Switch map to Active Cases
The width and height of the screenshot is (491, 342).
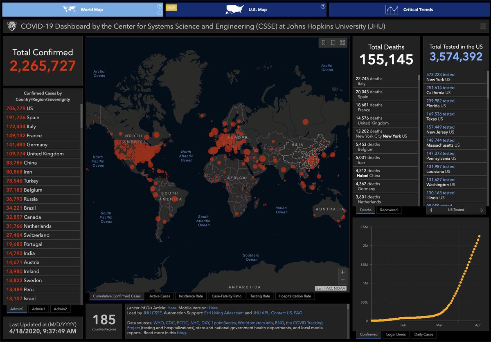tap(160, 296)
